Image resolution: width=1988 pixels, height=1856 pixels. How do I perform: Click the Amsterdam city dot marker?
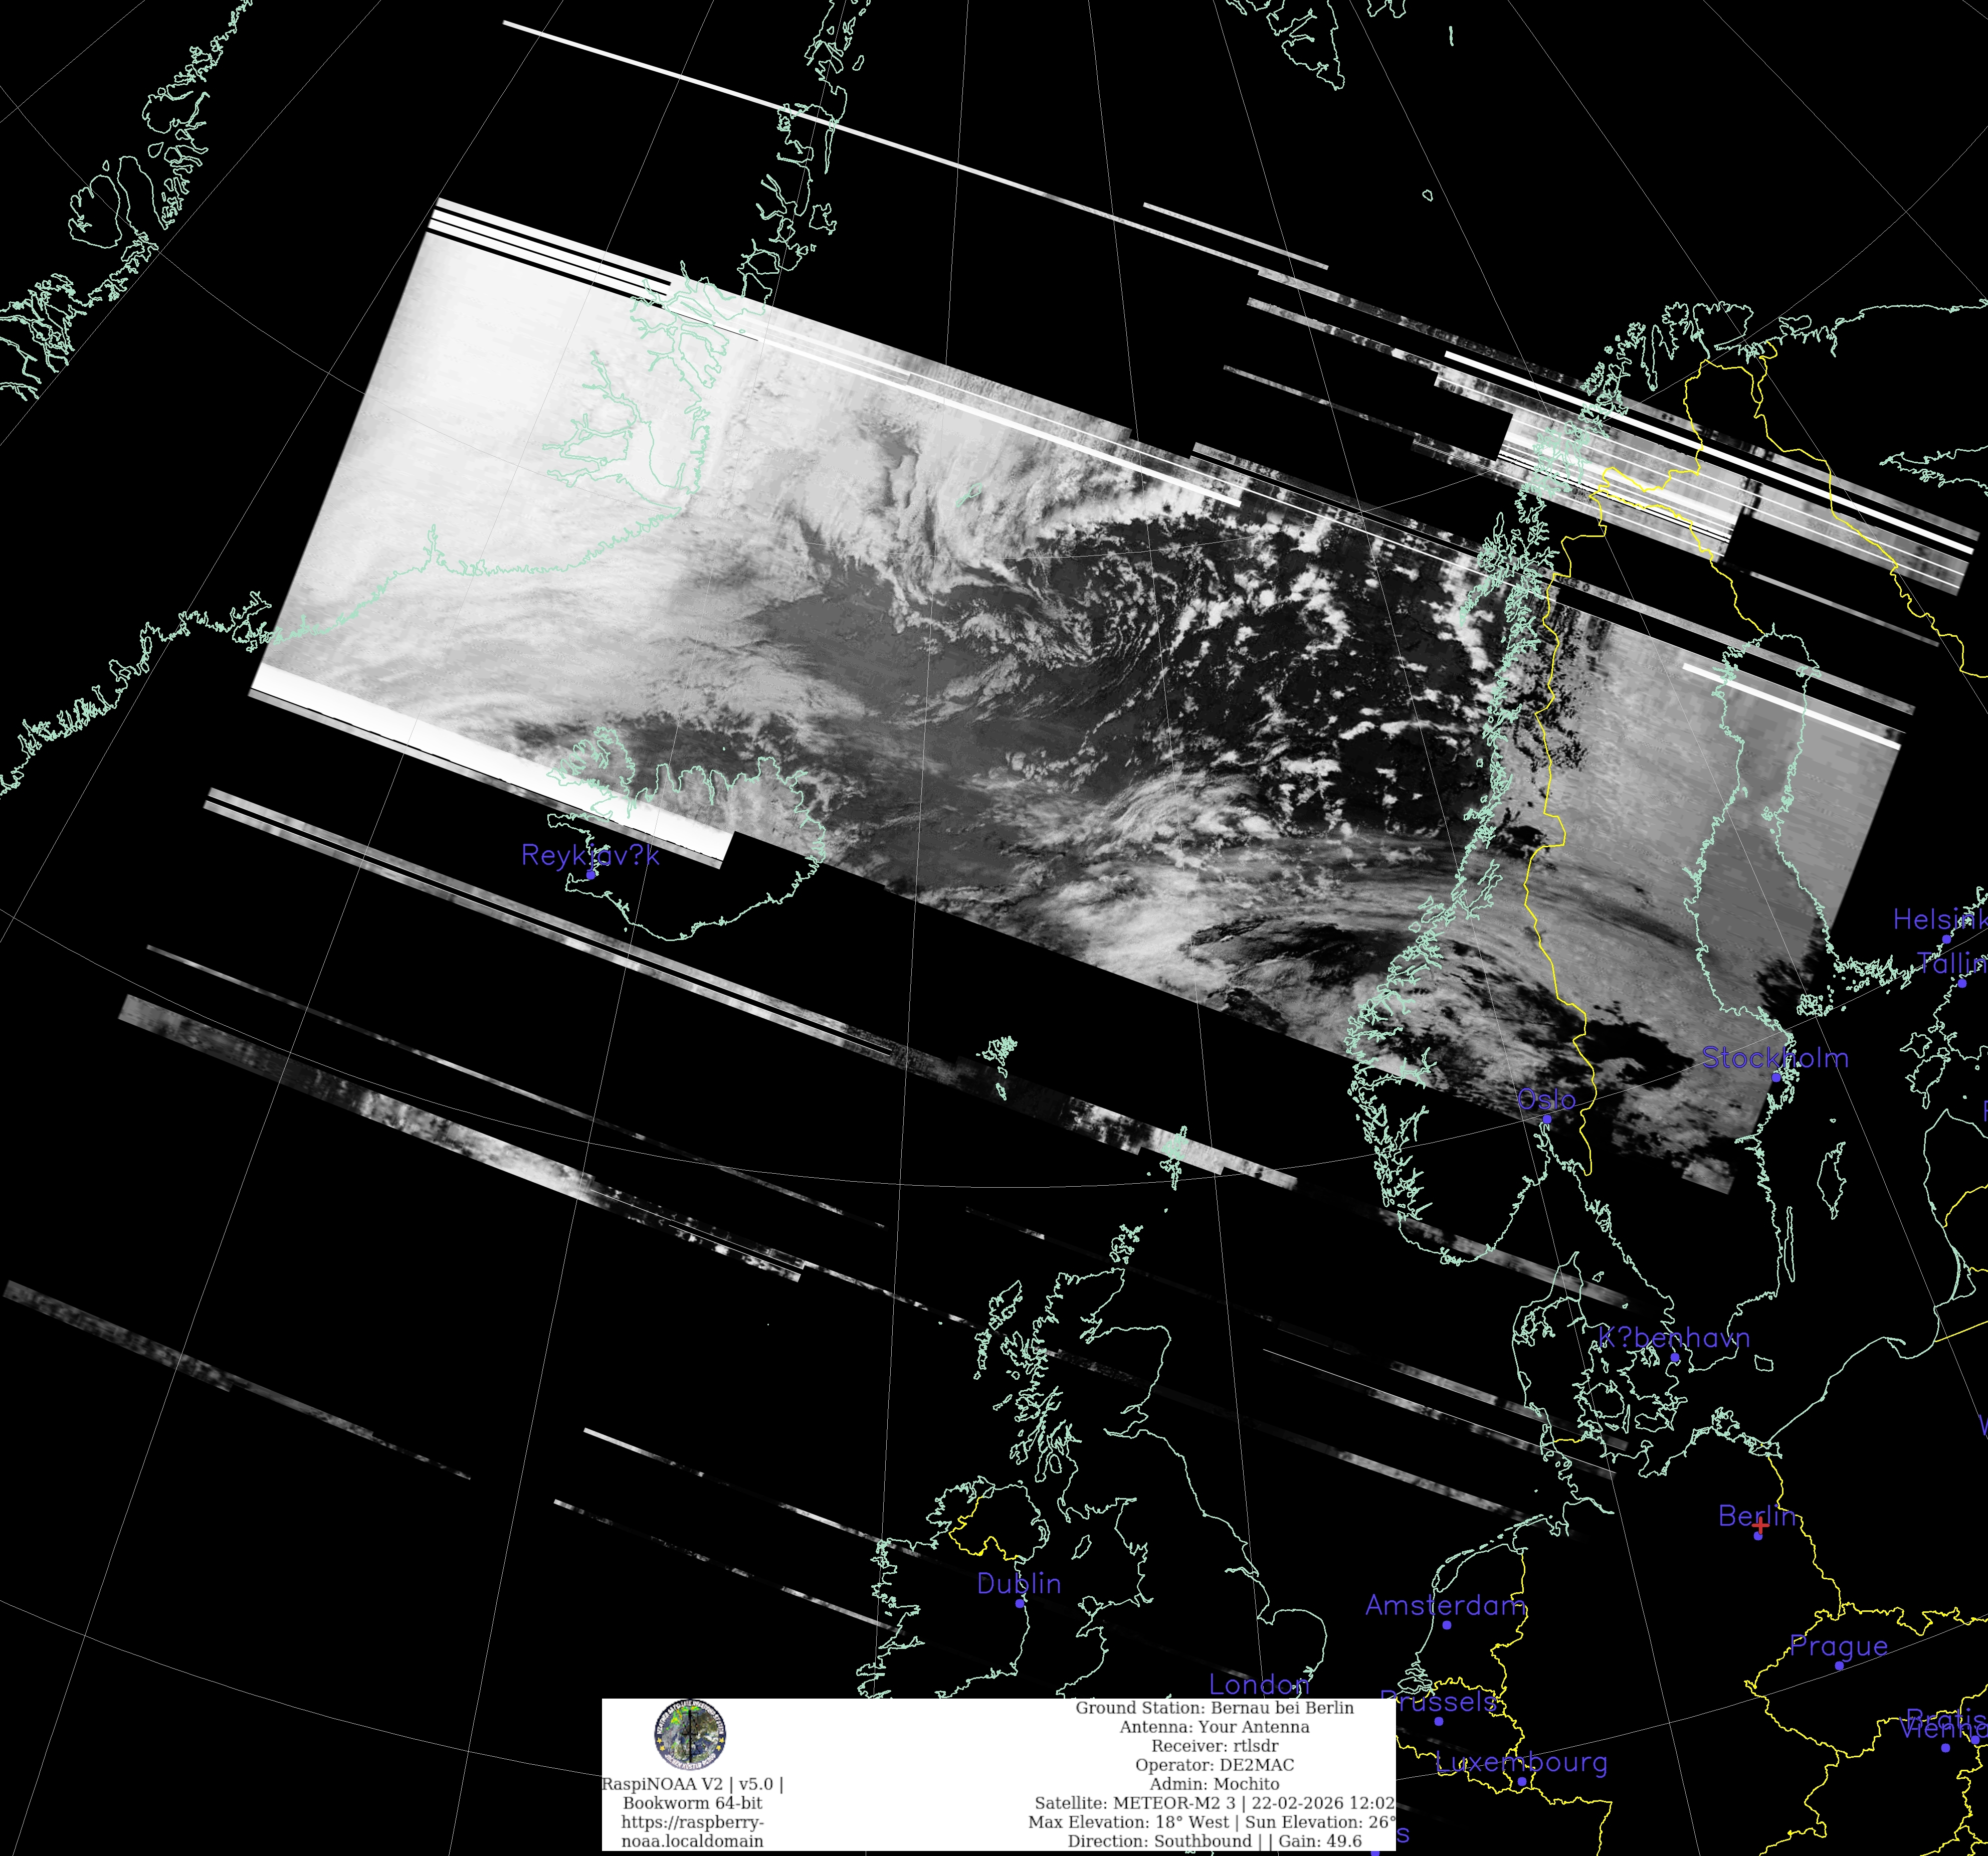pos(1446,1625)
